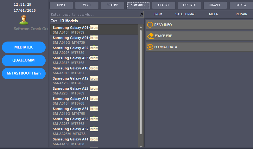
Task: Click the READ INFO info icon
Action: [x=150, y=25]
